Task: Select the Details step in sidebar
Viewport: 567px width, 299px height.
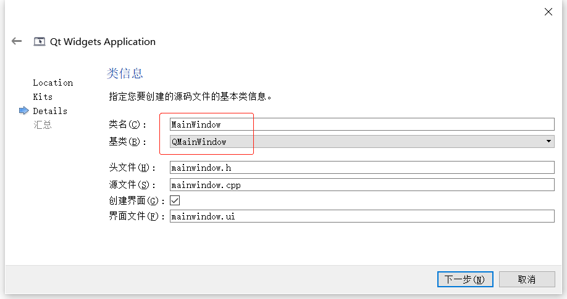Action: tap(50, 111)
